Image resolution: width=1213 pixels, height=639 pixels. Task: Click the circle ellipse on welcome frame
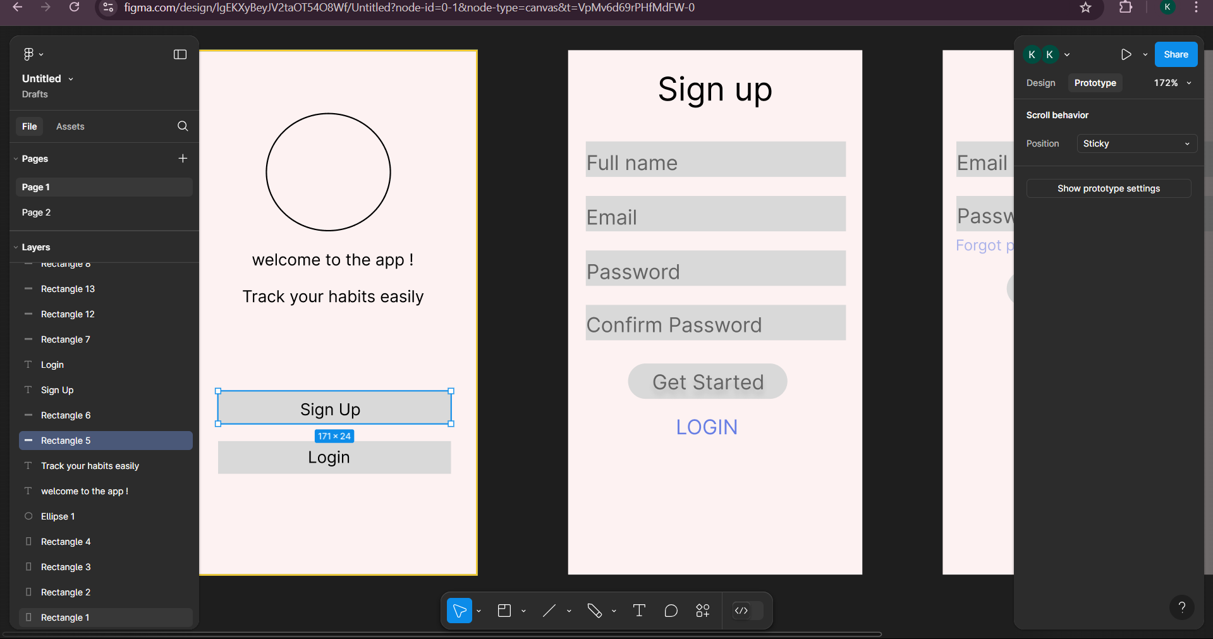click(x=328, y=172)
